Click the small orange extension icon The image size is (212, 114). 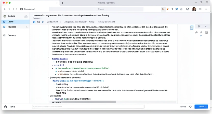point(168,9)
